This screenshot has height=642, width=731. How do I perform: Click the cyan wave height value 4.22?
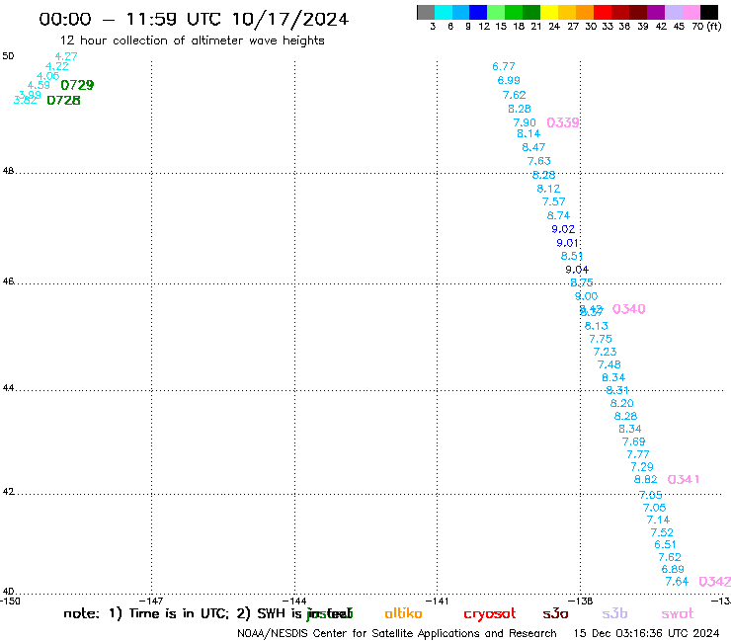click(x=57, y=66)
